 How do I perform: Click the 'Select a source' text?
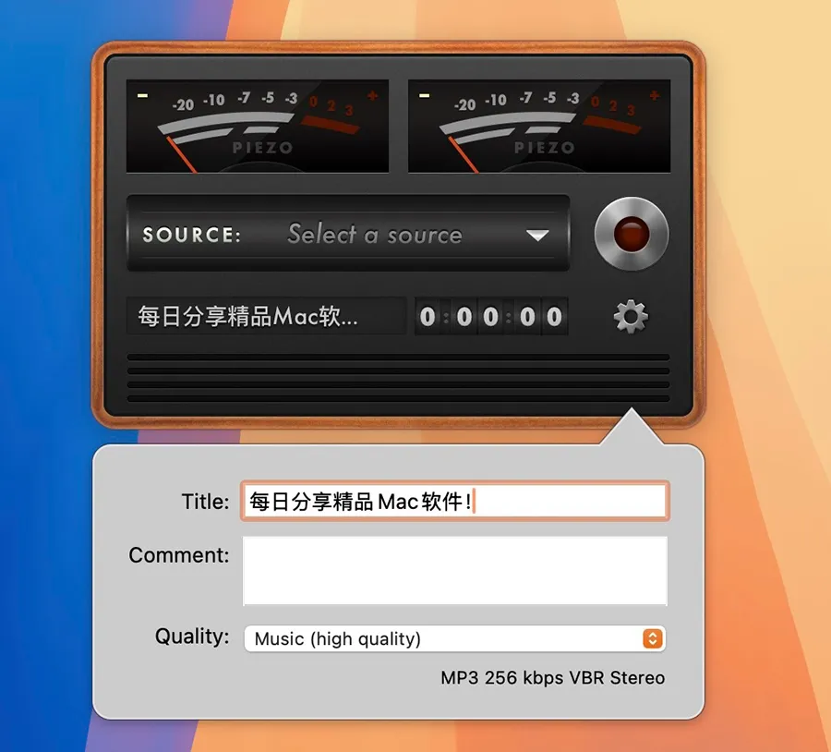[374, 235]
